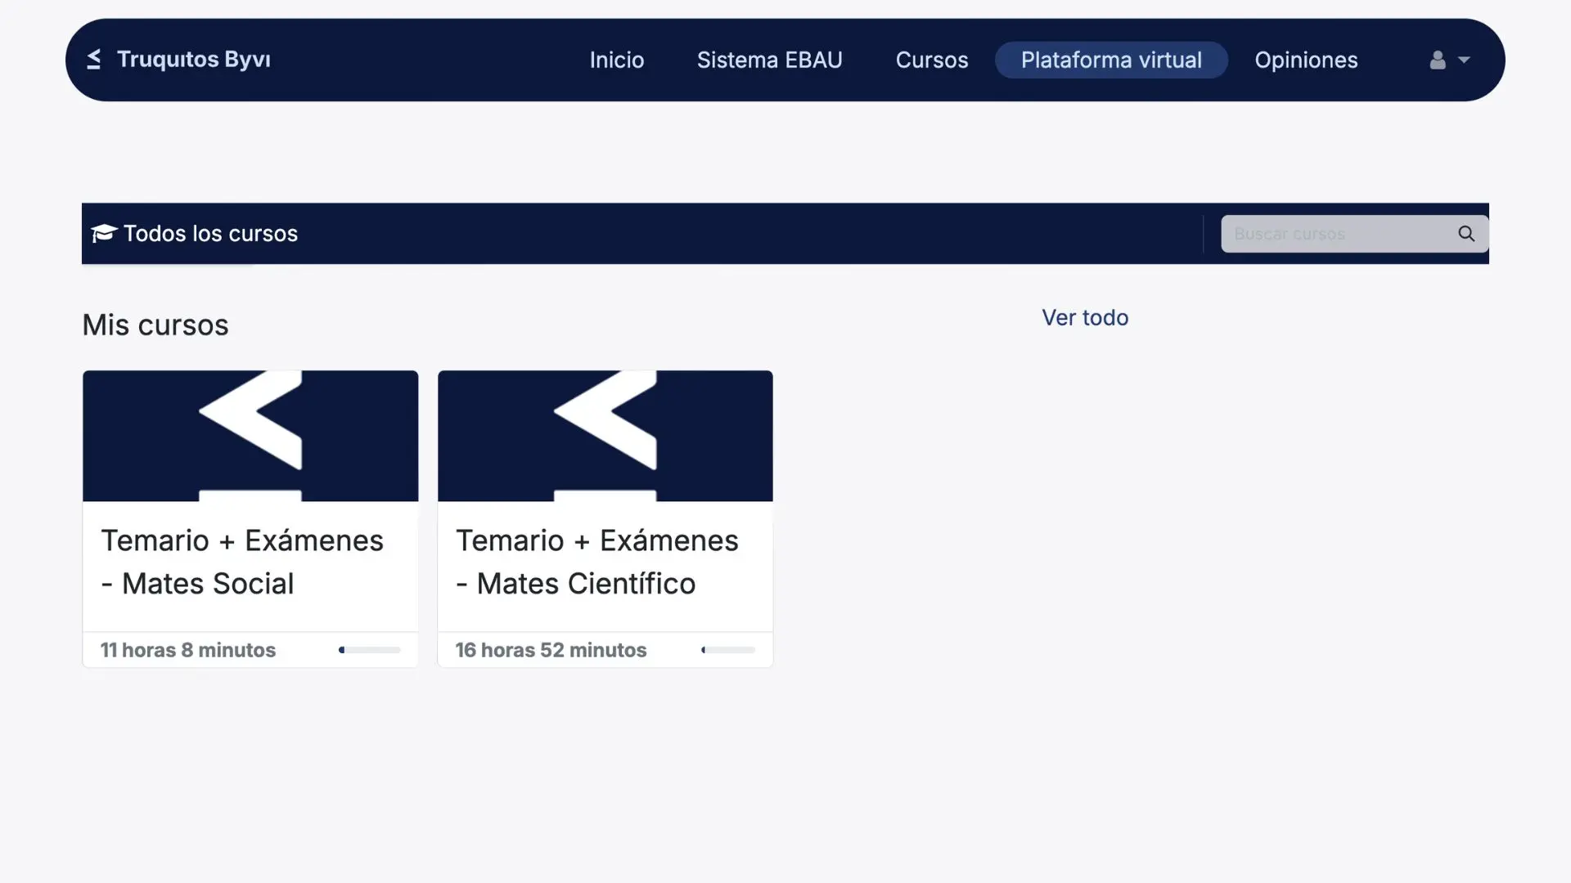Open the Sistema EBAU page

pos(769,60)
